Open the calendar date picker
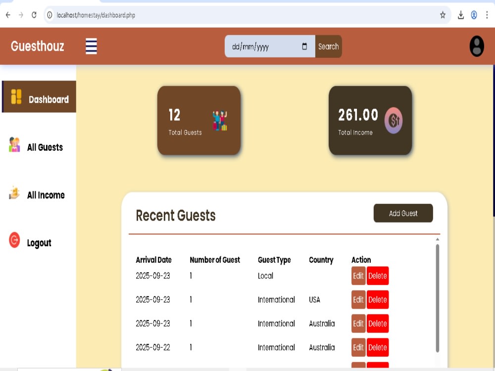Viewport: 495px width, 371px height. [x=304, y=46]
